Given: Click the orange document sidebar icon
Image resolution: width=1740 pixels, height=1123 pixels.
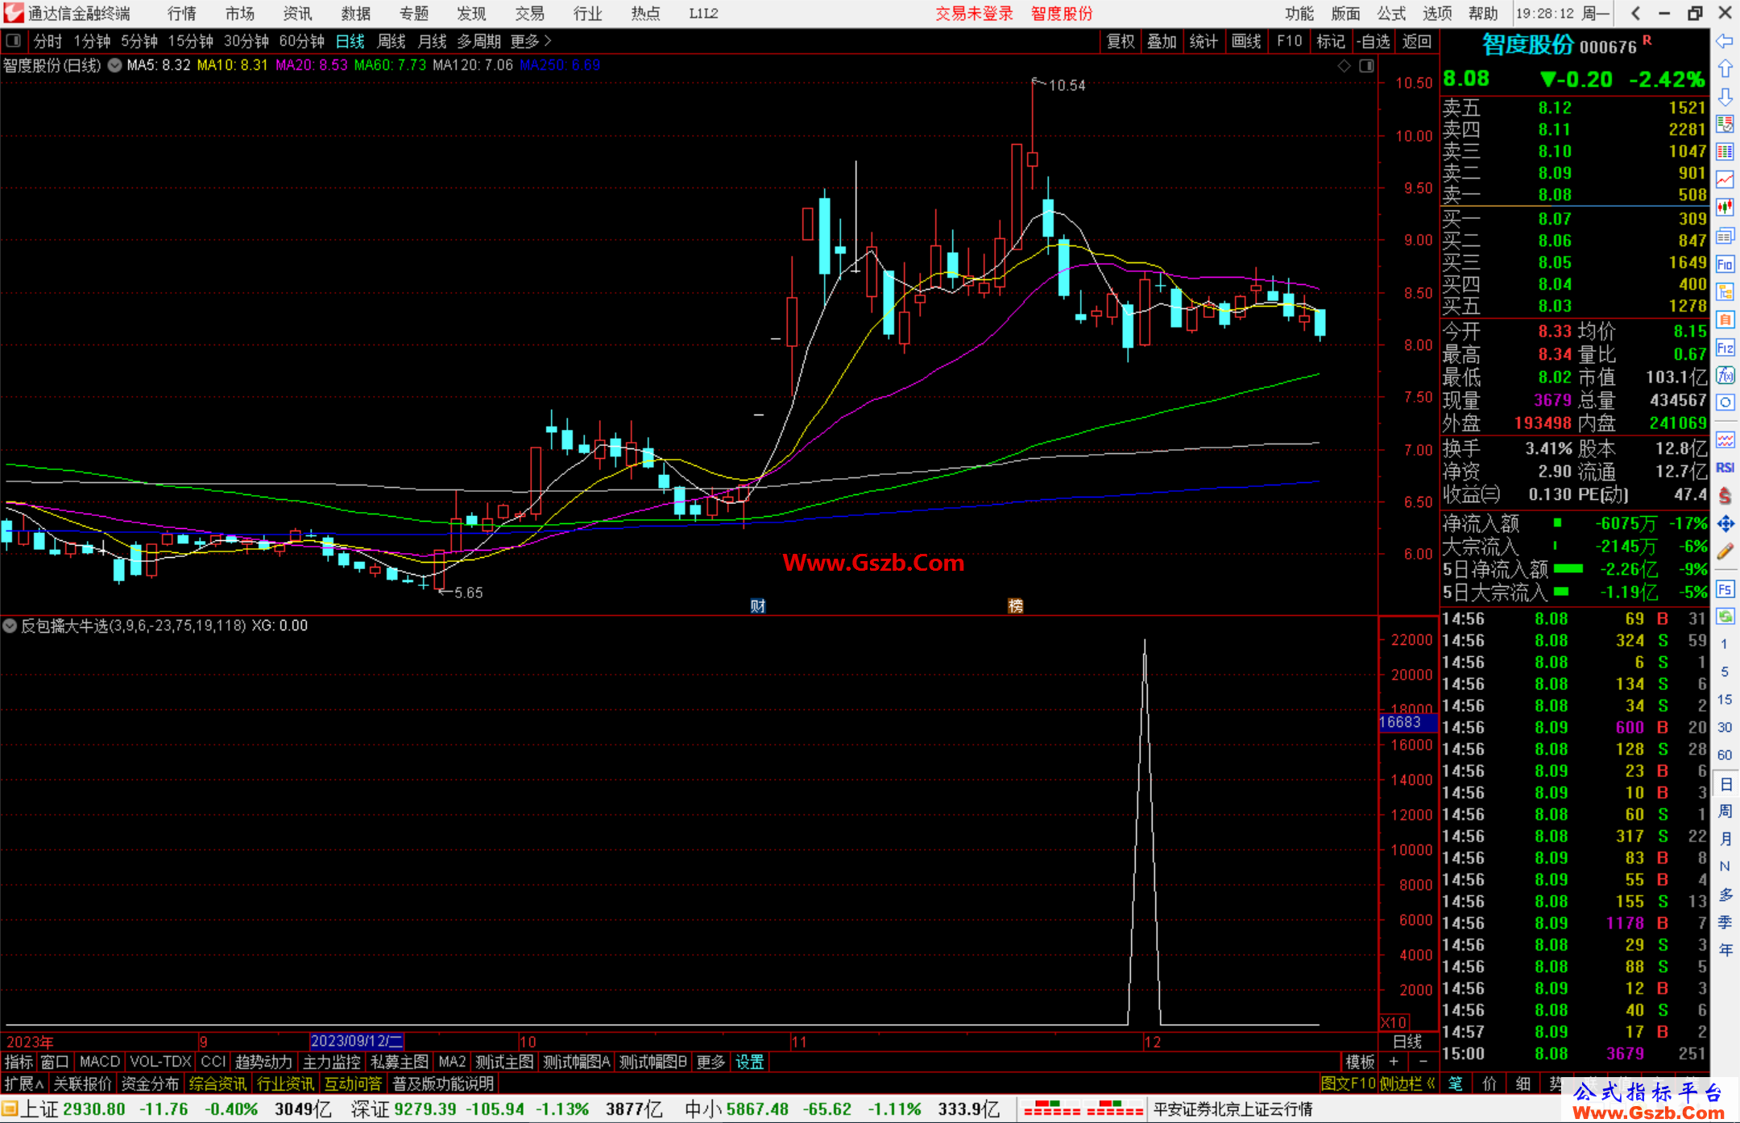Looking at the screenshot, I should pos(1725,320).
